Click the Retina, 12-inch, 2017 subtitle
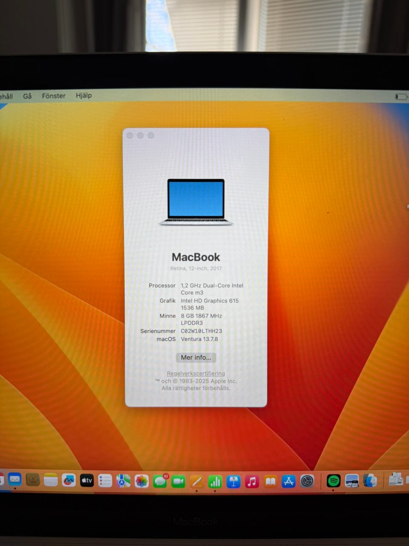 (196, 268)
